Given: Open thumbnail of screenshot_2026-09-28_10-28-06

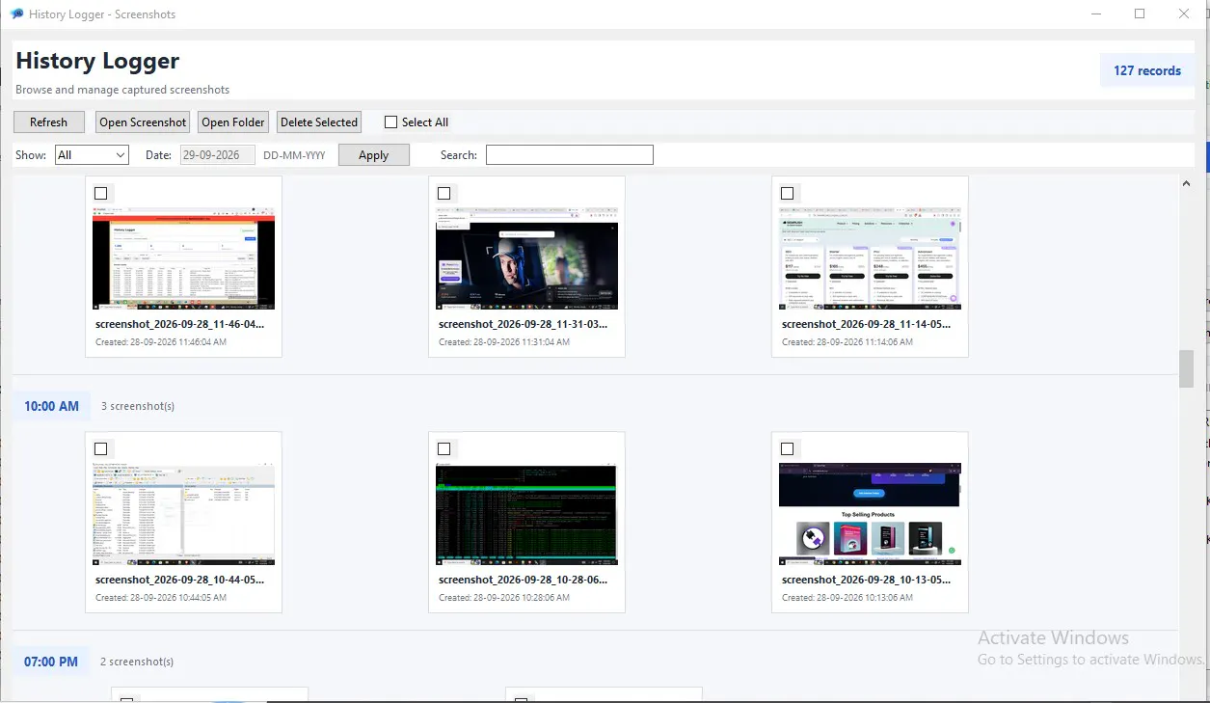Looking at the screenshot, I should click(x=526, y=513).
